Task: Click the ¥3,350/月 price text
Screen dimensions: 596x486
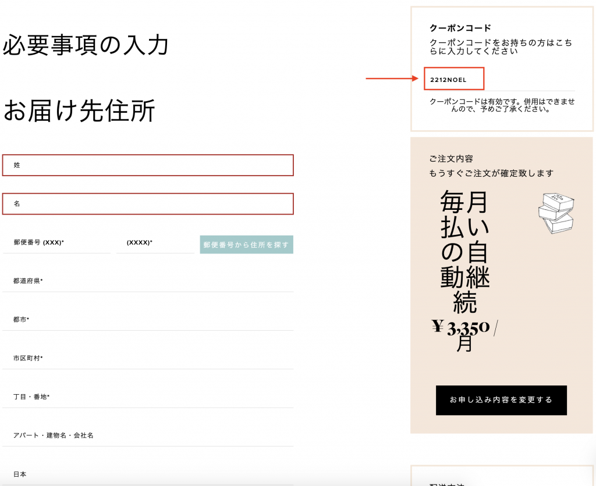Action: [x=465, y=335]
